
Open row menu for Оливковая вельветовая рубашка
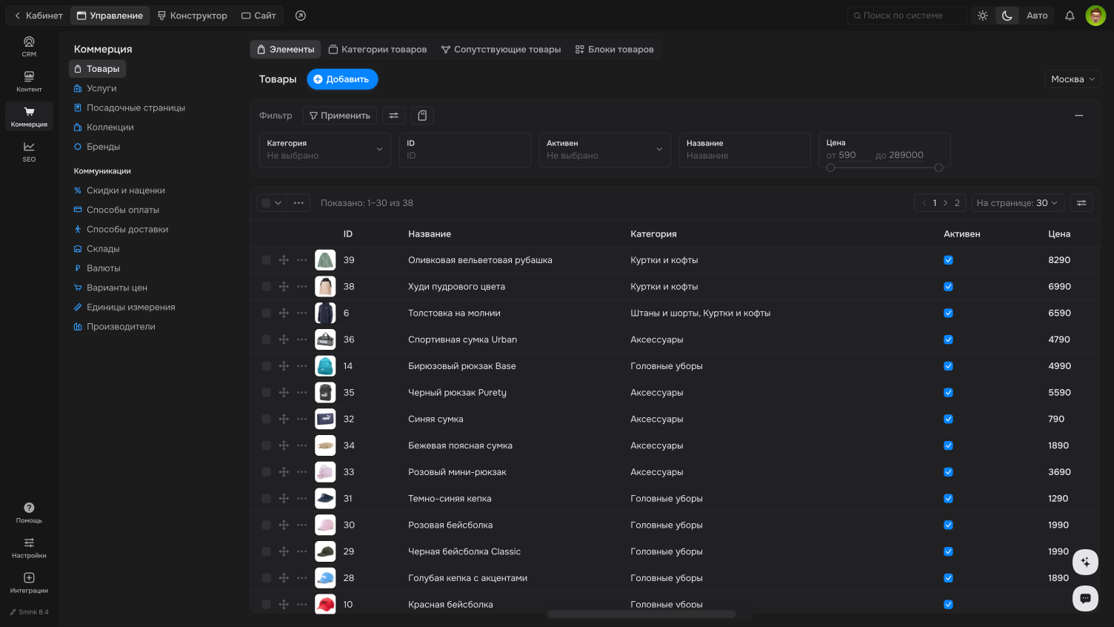click(x=302, y=260)
